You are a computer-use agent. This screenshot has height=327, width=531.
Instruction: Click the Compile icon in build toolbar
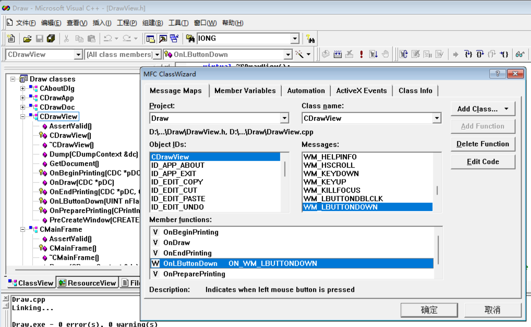click(325, 54)
